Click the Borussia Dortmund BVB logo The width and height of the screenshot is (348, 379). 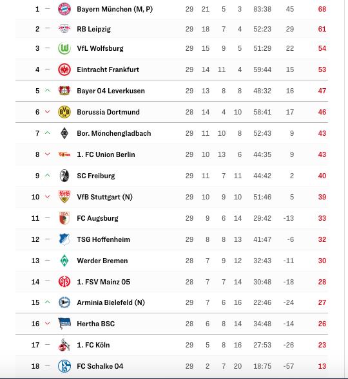pos(64,112)
